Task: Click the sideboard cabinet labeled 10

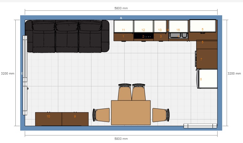Action: click(x=48, y=119)
